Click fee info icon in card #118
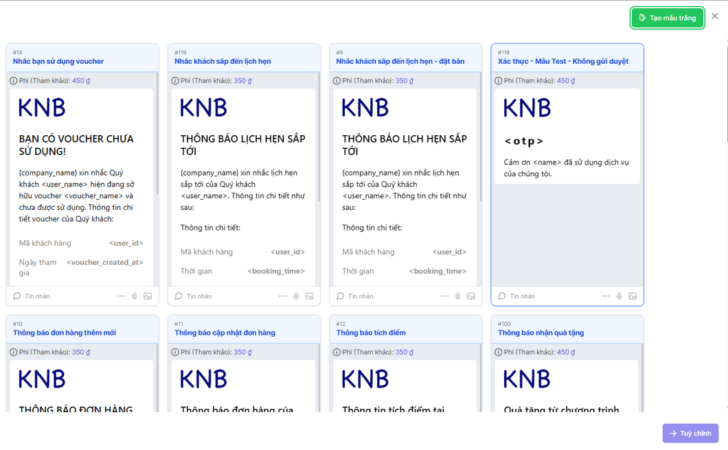Viewport: 728px width, 450px height. pyautogui.click(x=498, y=81)
